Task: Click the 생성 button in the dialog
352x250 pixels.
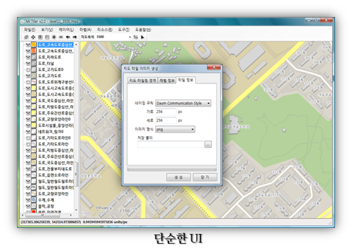Action: point(178,177)
